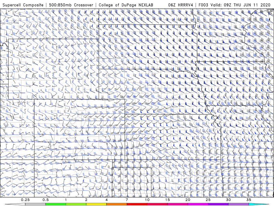Select the magenta colorbar segment after 20

click(198, 204)
